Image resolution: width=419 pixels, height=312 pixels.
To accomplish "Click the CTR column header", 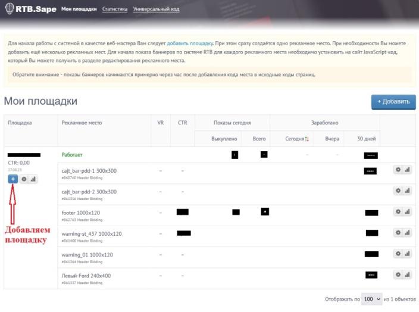I will [183, 123].
